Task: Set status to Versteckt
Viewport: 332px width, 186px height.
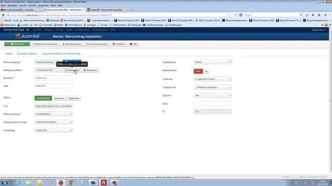Action: 59,98
